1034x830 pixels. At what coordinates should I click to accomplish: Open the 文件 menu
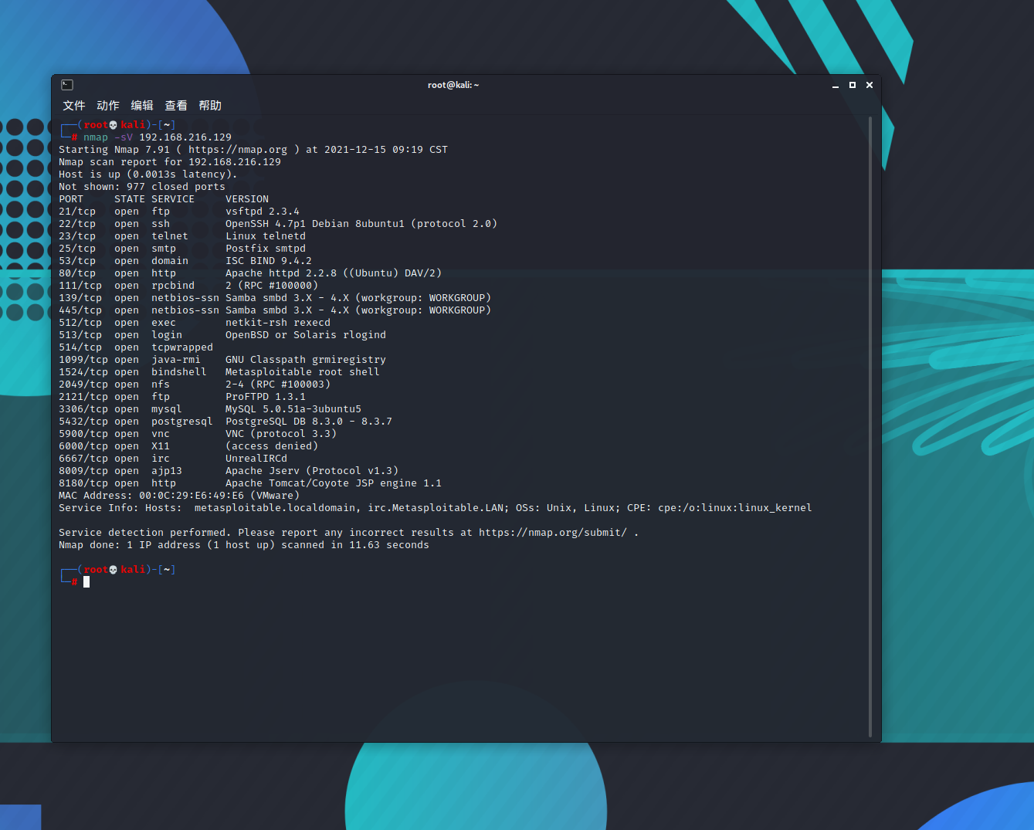74,106
